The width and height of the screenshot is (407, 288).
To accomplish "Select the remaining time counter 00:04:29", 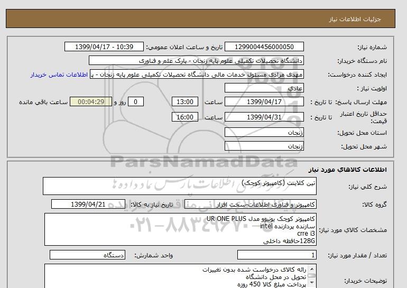I will (x=91, y=101).
